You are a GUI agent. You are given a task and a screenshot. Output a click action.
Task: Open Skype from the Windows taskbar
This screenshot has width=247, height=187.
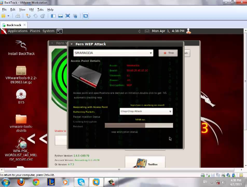click(x=81, y=182)
